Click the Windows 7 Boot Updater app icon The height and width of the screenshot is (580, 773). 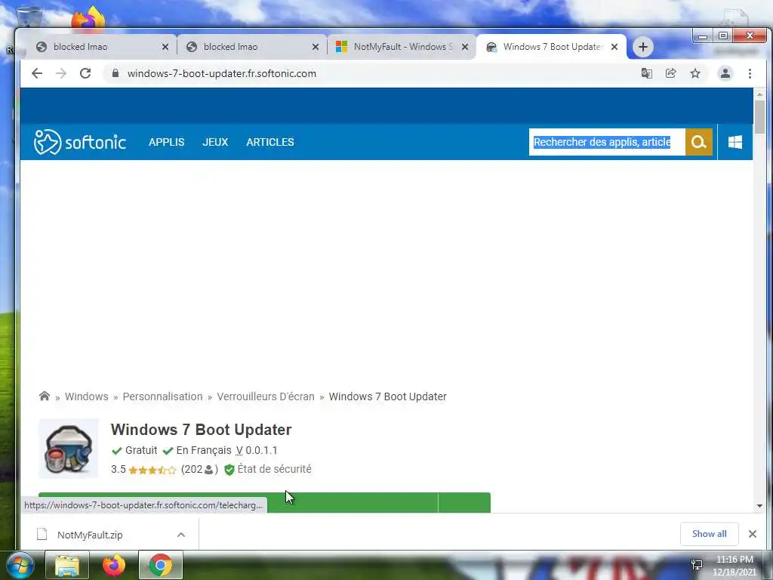pos(69,449)
